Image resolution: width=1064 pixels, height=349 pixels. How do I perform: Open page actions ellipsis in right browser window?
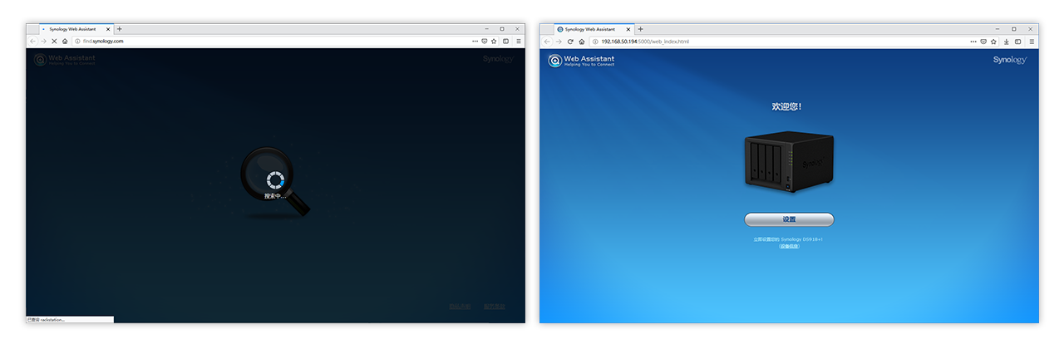[974, 41]
